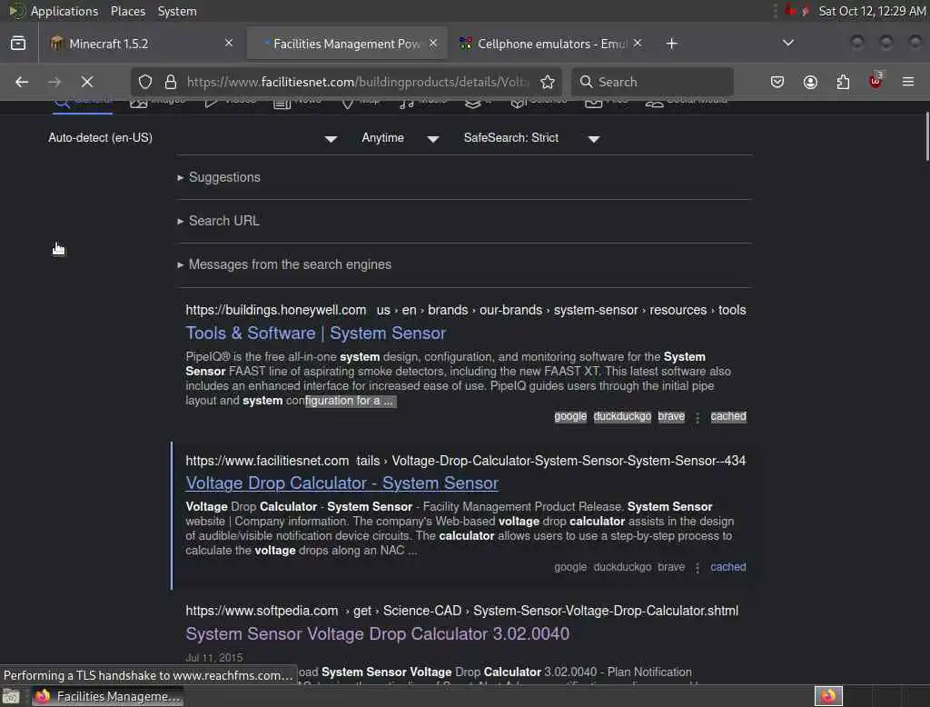Click brave engine under facilitiesnet result
930x707 pixels.
point(671,567)
